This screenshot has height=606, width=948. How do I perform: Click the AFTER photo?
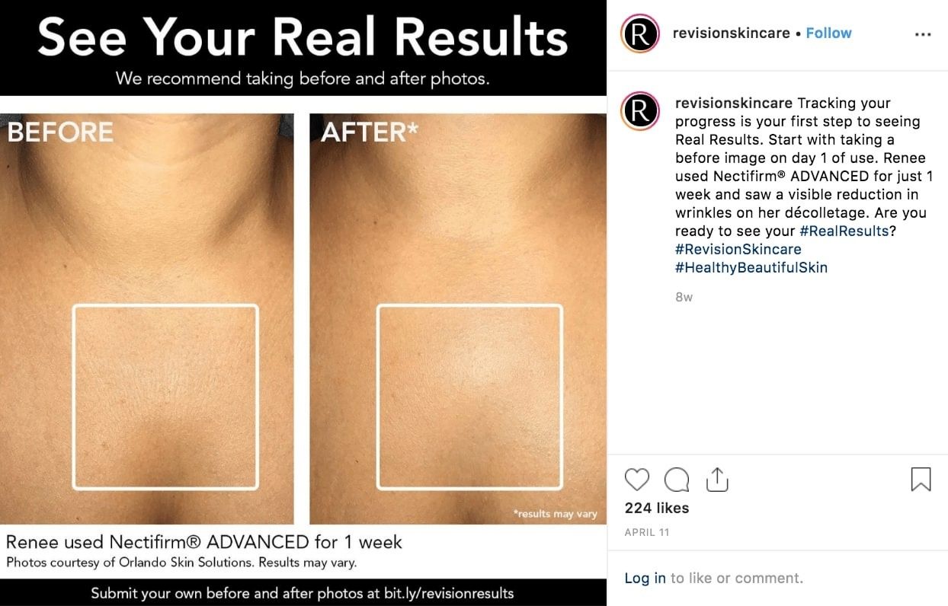pos(457,318)
